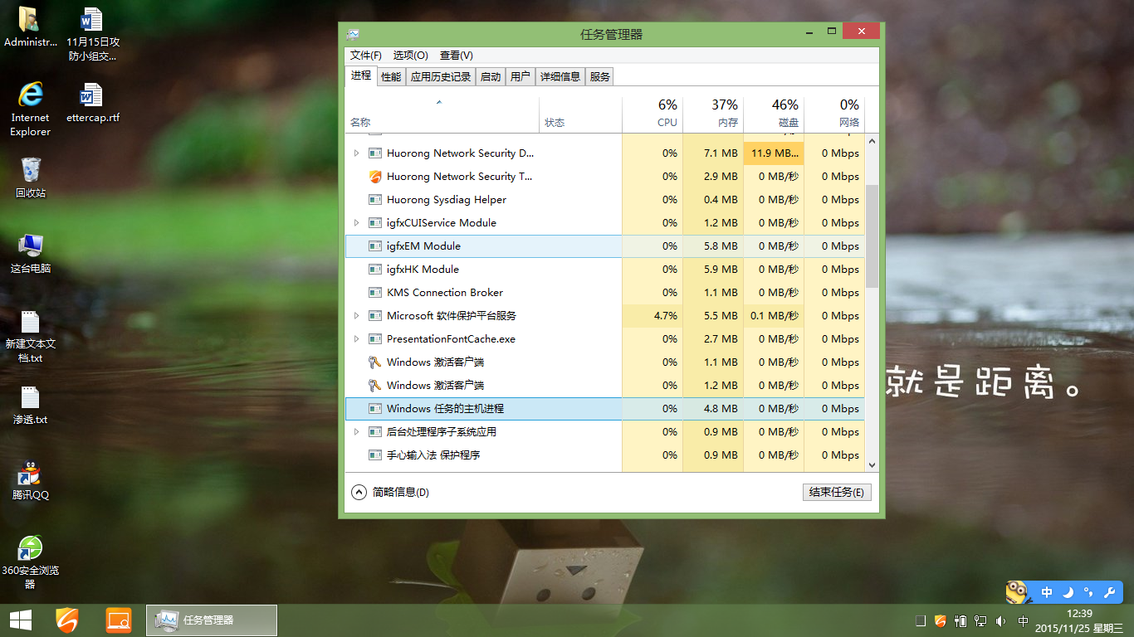Sort by the 内存 37% column header
Image resolution: width=1134 pixels, height=637 pixels.
click(713, 114)
